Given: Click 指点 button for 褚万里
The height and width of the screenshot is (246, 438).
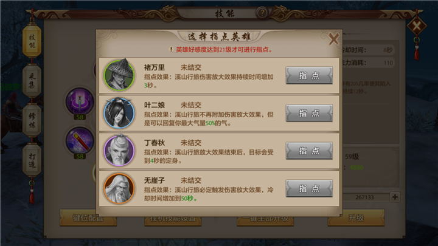Looking at the screenshot, I should tap(309, 75).
